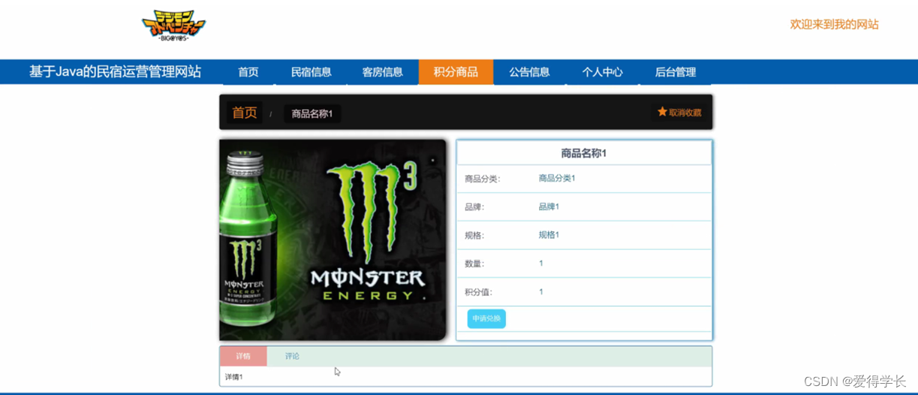Click the 品牌1 value
918x395 pixels.
click(x=549, y=207)
